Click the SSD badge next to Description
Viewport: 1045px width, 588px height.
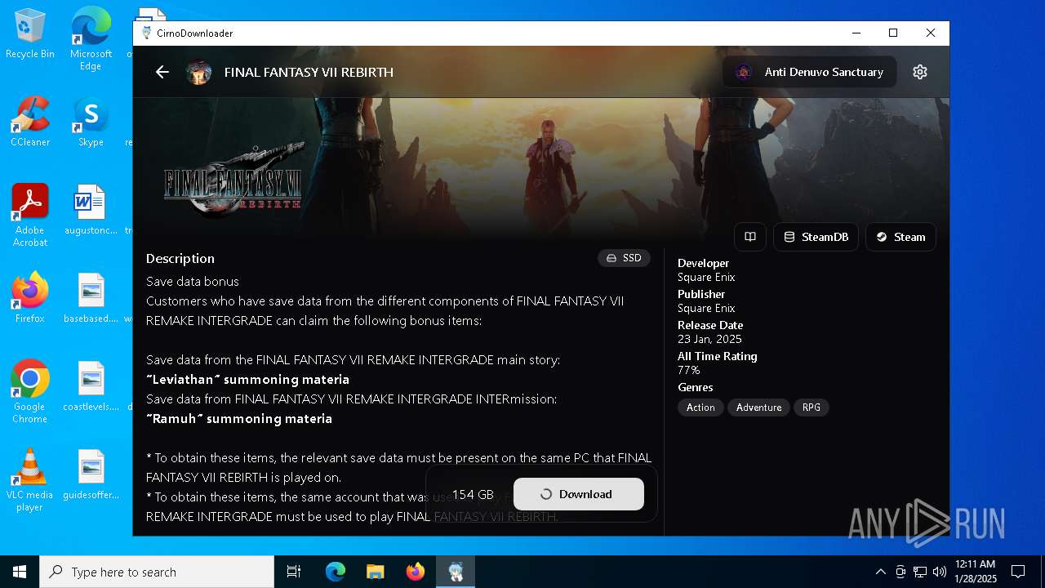point(624,258)
